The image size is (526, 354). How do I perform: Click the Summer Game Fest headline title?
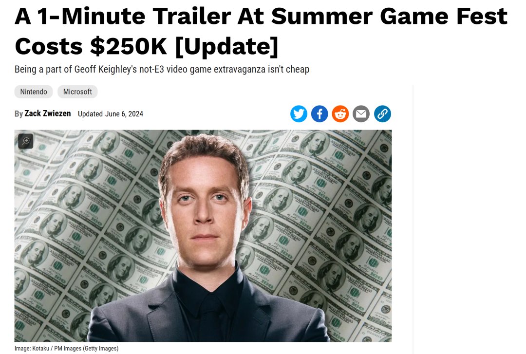261,31
